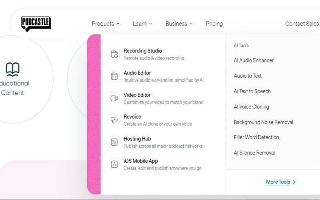Click the Podcastle logo

click(x=36, y=24)
